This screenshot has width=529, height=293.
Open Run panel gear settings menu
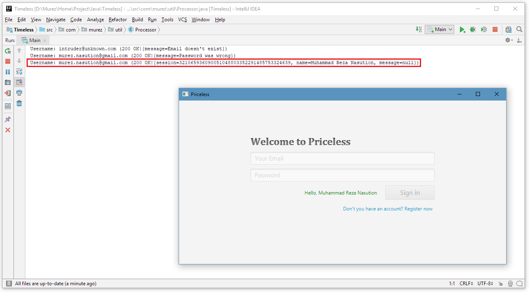509,40
